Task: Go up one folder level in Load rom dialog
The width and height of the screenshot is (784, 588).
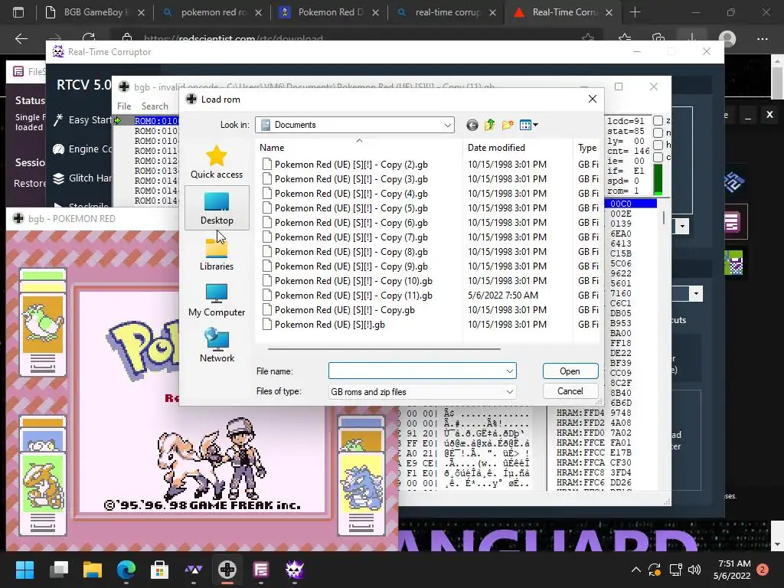Action: (489, 125)
